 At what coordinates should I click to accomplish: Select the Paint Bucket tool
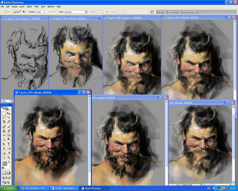coord(9,135)
